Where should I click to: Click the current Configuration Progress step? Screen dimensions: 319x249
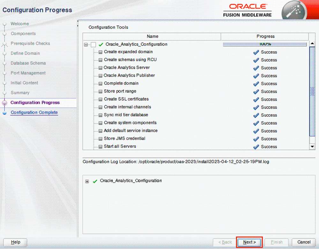point(35,103)
